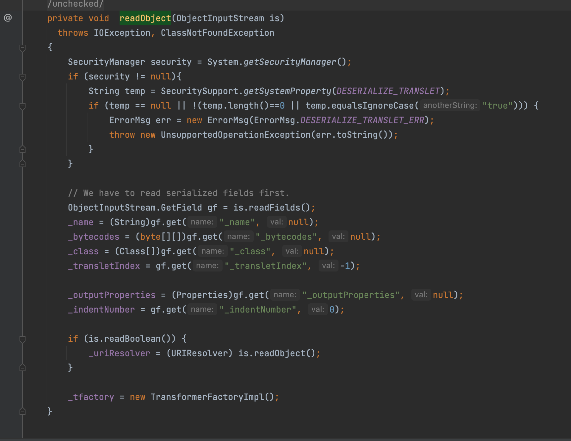Click the 'We have to read serialized fields' comment

[x=178, y=193]
